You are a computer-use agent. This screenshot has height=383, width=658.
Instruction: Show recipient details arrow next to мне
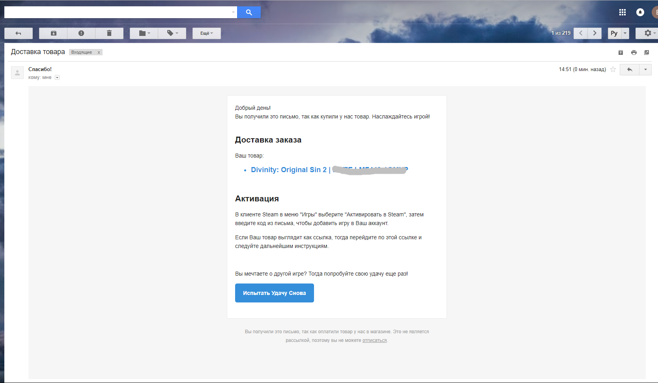(57, 77)
